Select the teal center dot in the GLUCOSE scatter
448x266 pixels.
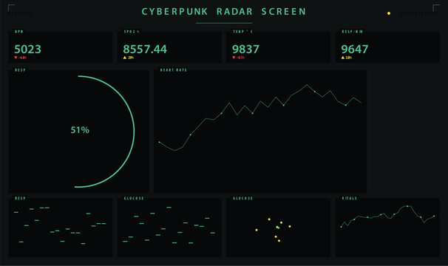tap(278, 228)
